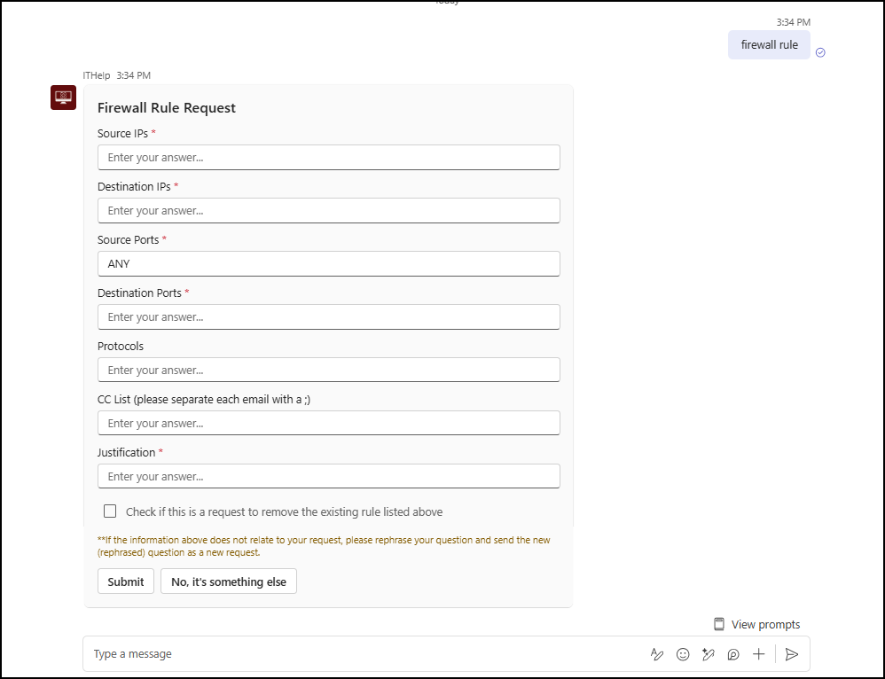This screenshot has height=679, width=885.
Task: Open View prompts
Action: tap(765, 624)
